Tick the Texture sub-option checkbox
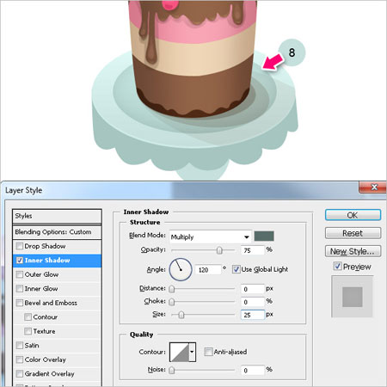387x387 pixels. point(28,331)
